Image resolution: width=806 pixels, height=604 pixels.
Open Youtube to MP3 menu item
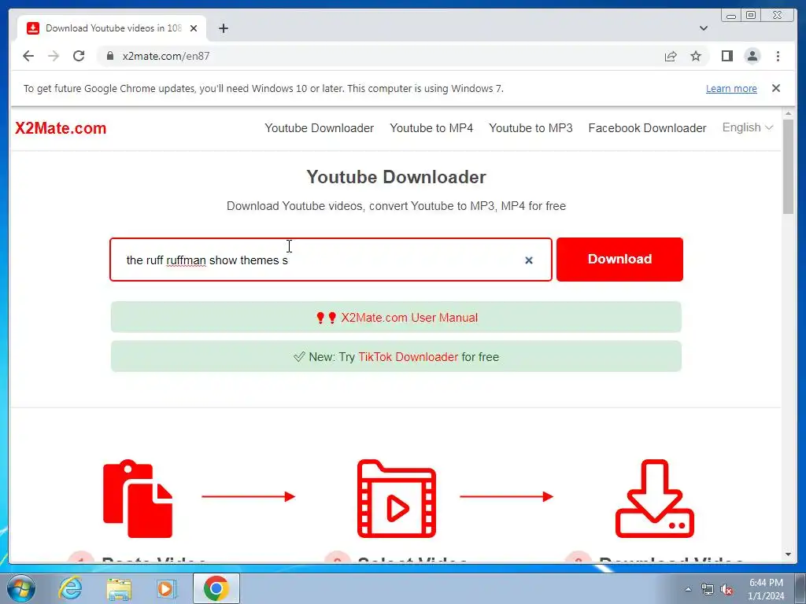[531, 128]
